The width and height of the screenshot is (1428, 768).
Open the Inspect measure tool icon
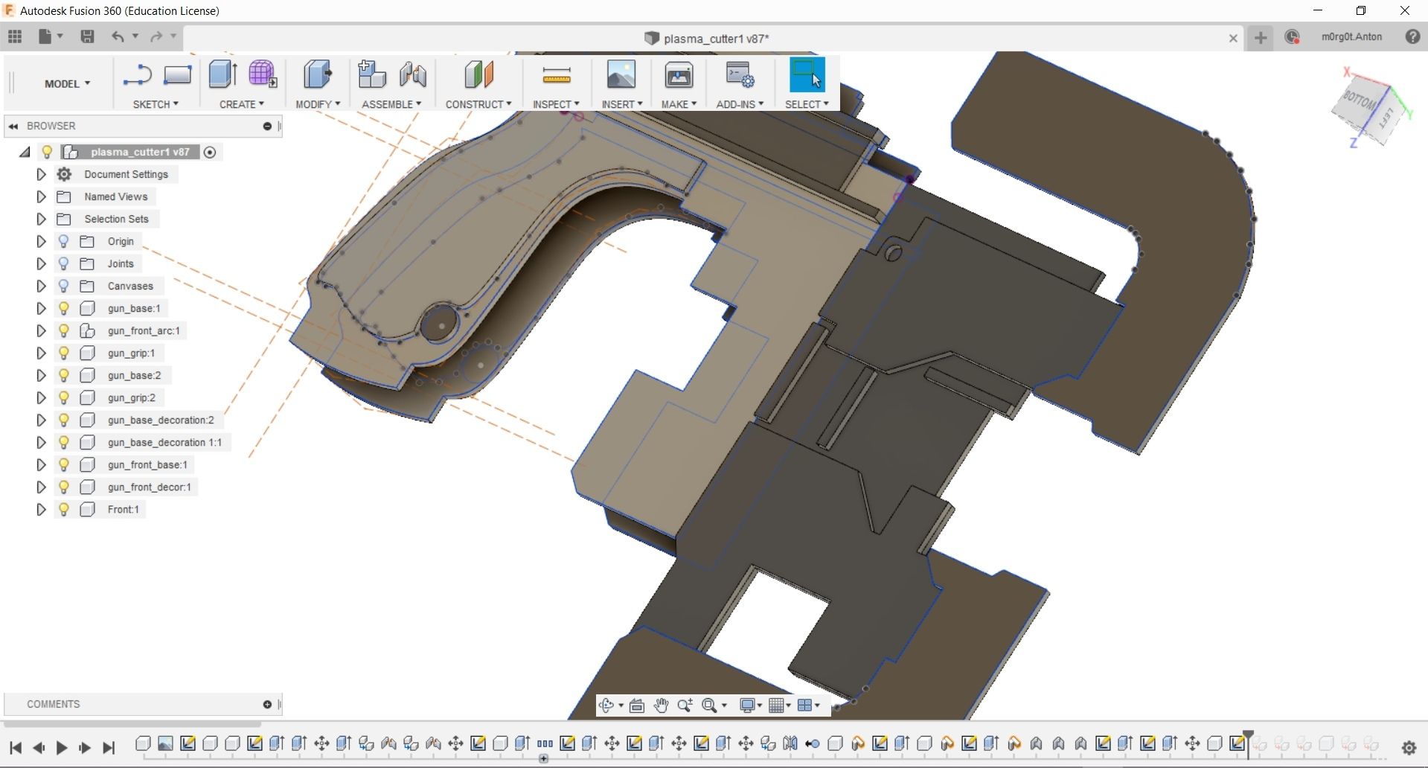tap(556, 74)
